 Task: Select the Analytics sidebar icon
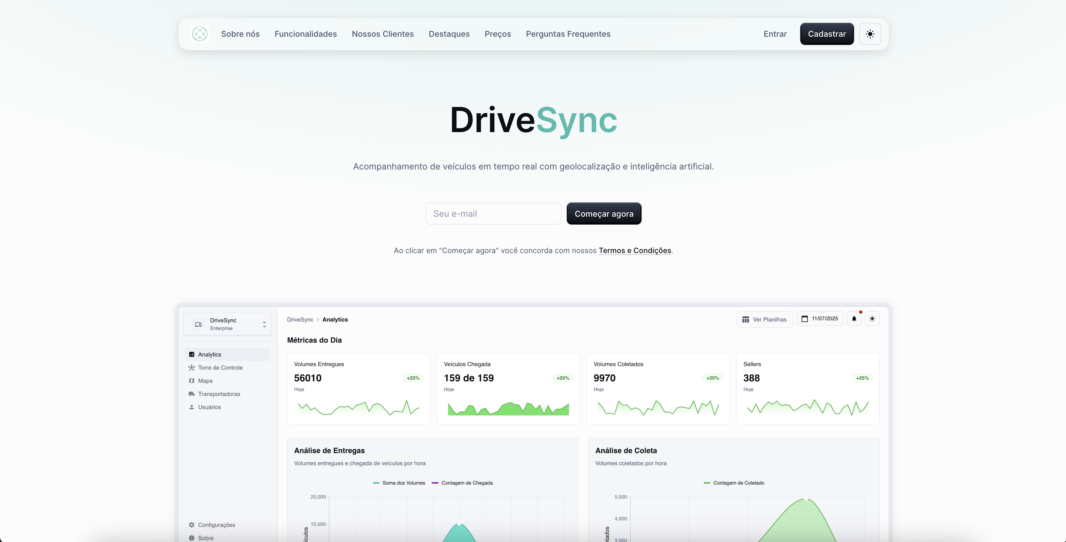tap(191, 355)
